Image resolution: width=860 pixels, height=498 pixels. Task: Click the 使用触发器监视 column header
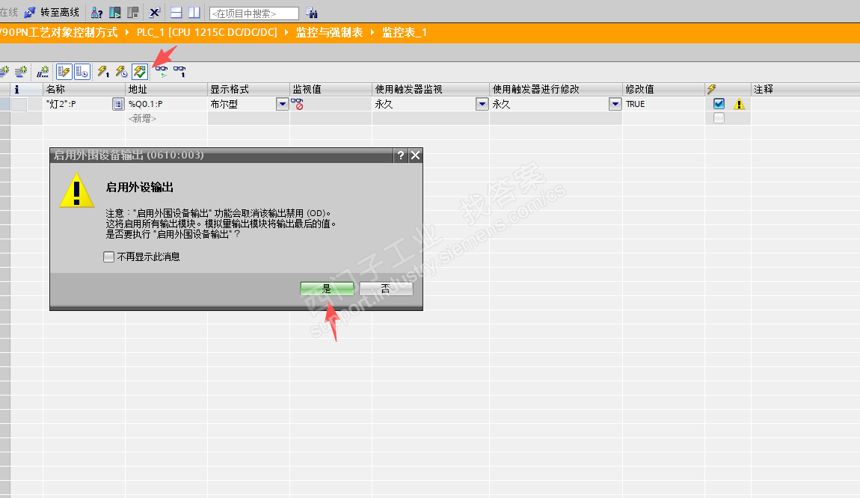click(431, 89)
